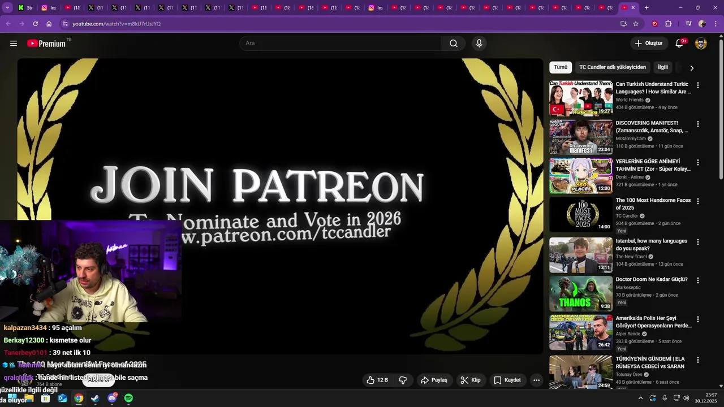Open a new browser tab
724x407 pixels.
tap(647, 7)
